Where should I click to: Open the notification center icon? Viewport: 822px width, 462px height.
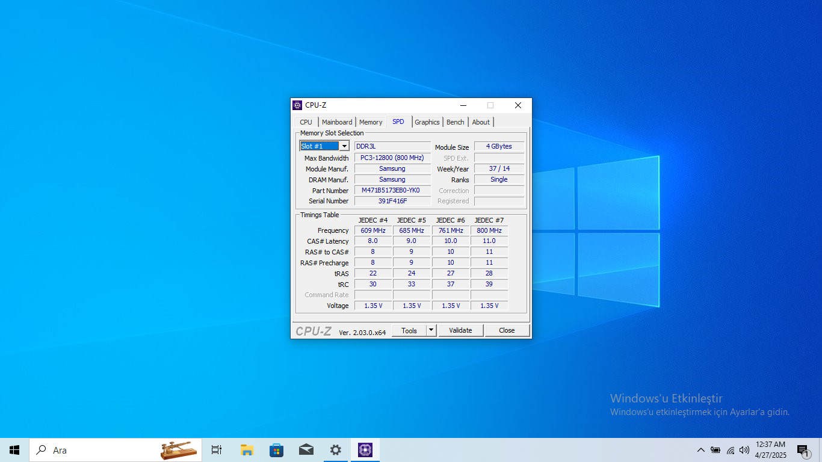pyautogui.click(x=803, y=450)
